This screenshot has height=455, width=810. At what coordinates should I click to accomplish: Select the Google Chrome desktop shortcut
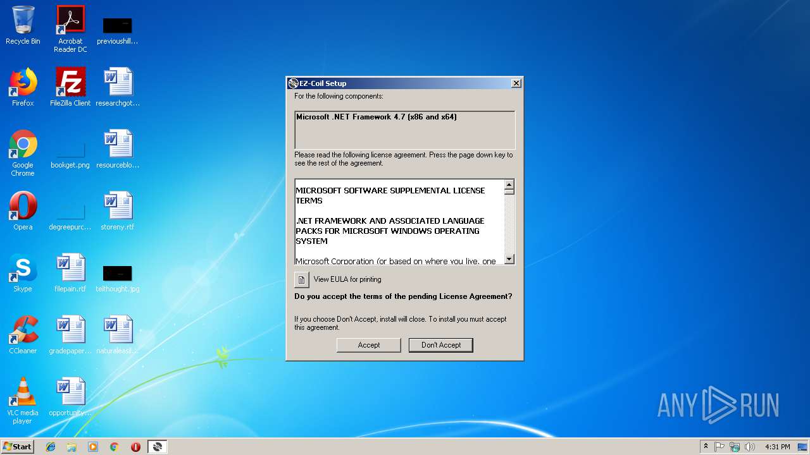23,154
